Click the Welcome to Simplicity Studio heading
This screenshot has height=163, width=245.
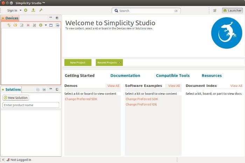[x=110, y=23]
